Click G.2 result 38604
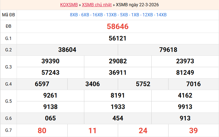 coord(67,50)
